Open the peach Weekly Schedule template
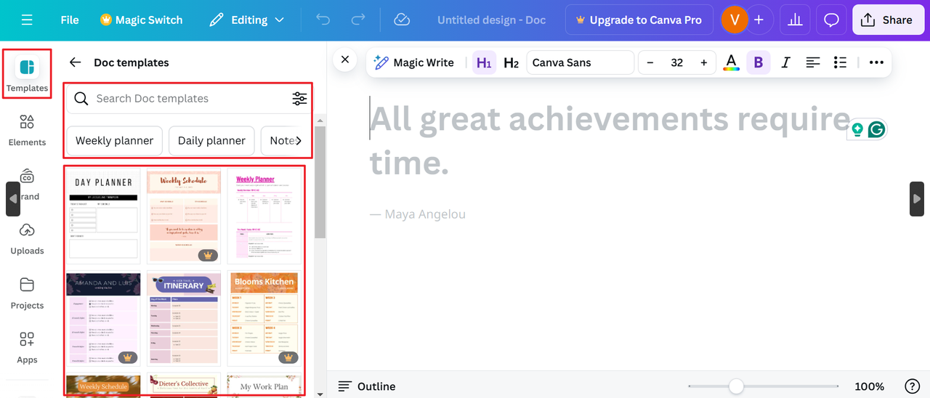 [x=183, y=216]
